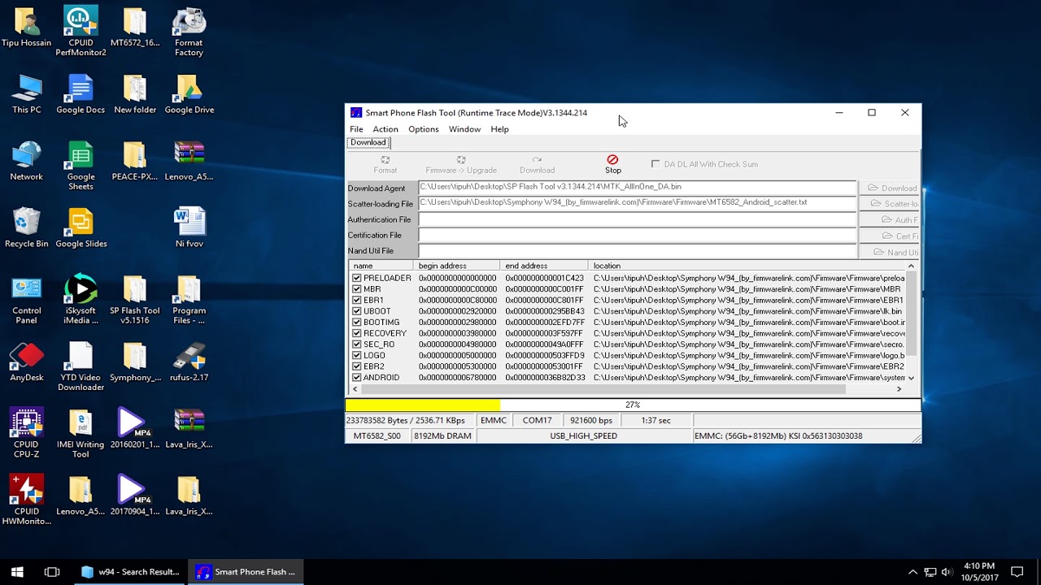The width and height of the screenshot is (1041, 585).
Task: Open the Google Slides desktop icon
Action: click(81, 228)
